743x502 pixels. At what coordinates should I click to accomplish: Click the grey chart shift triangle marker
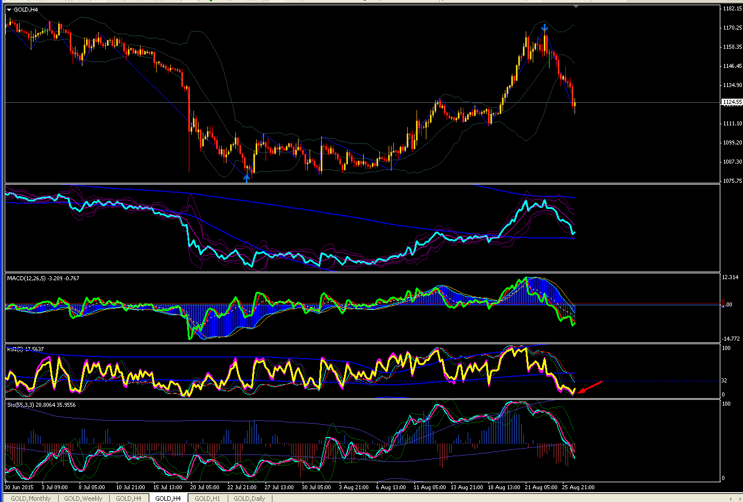[576, 7]
